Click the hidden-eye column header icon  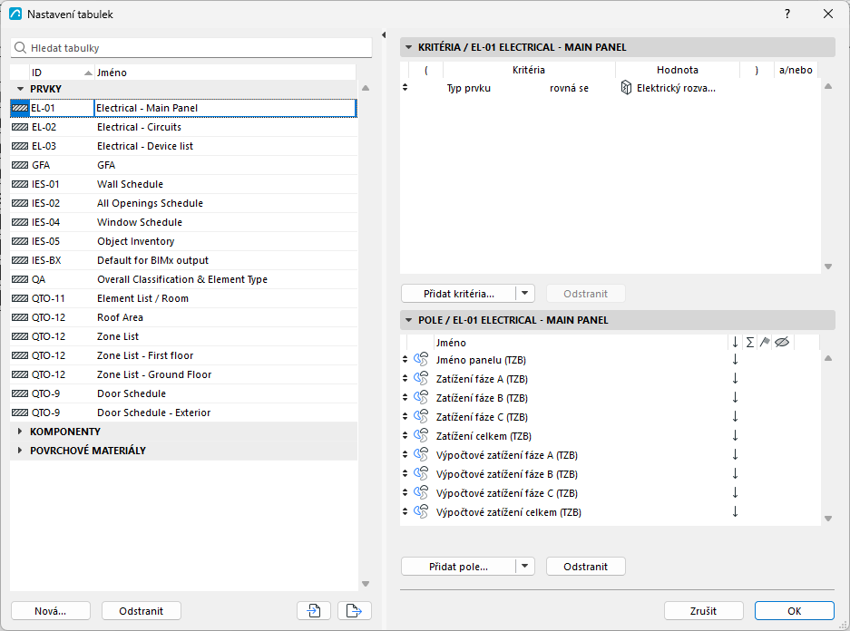click(x=782, y=343)
